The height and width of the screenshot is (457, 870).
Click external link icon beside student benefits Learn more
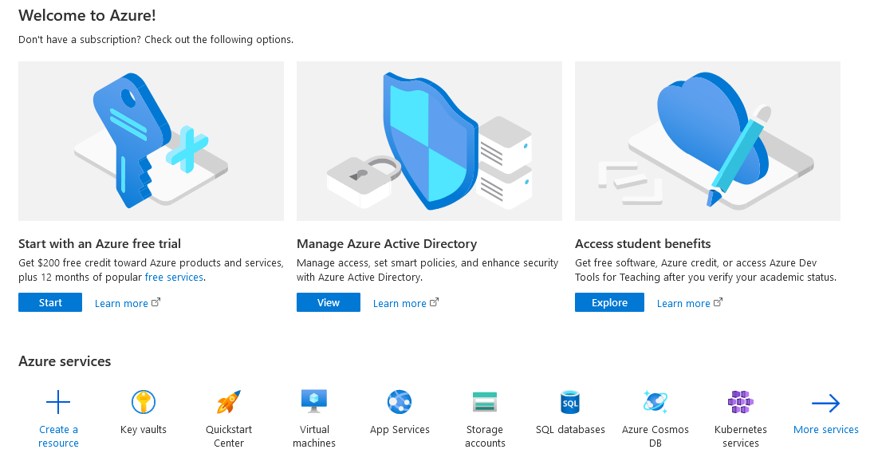pos(718,302)
